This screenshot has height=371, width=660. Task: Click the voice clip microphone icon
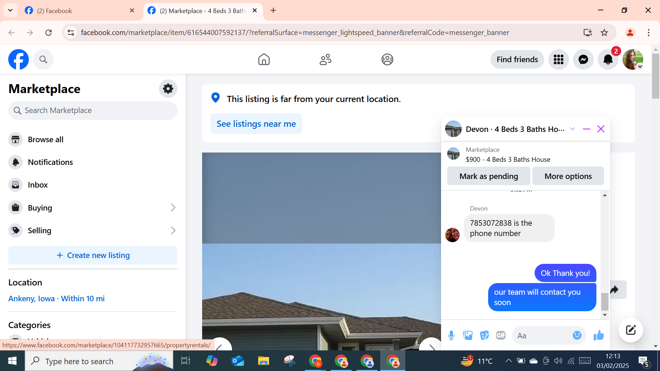451,335
